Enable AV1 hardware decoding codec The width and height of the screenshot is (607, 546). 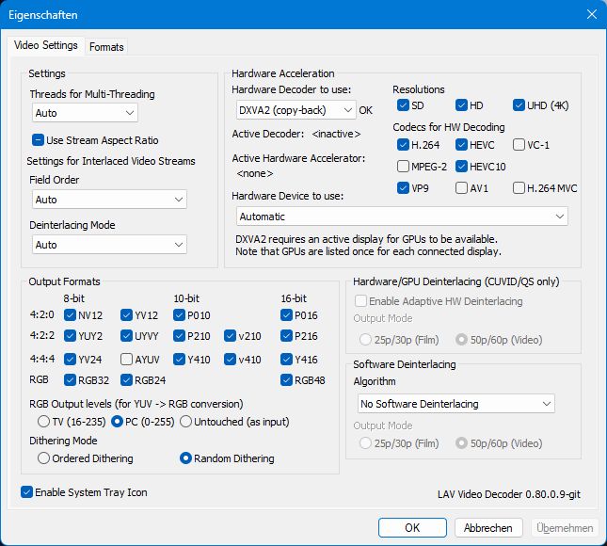pyautogui.click(x=461, y=187)
